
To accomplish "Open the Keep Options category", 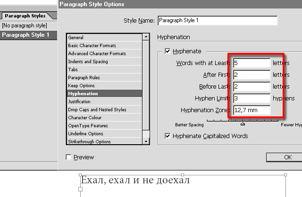I will [x=104, y=86].
